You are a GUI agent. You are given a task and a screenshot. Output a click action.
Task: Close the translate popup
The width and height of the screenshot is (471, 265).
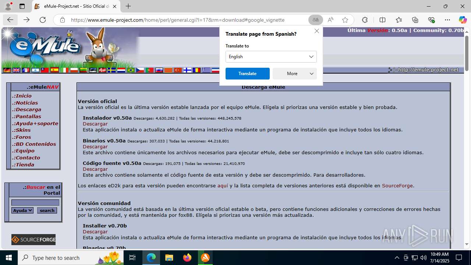[317, 31]
